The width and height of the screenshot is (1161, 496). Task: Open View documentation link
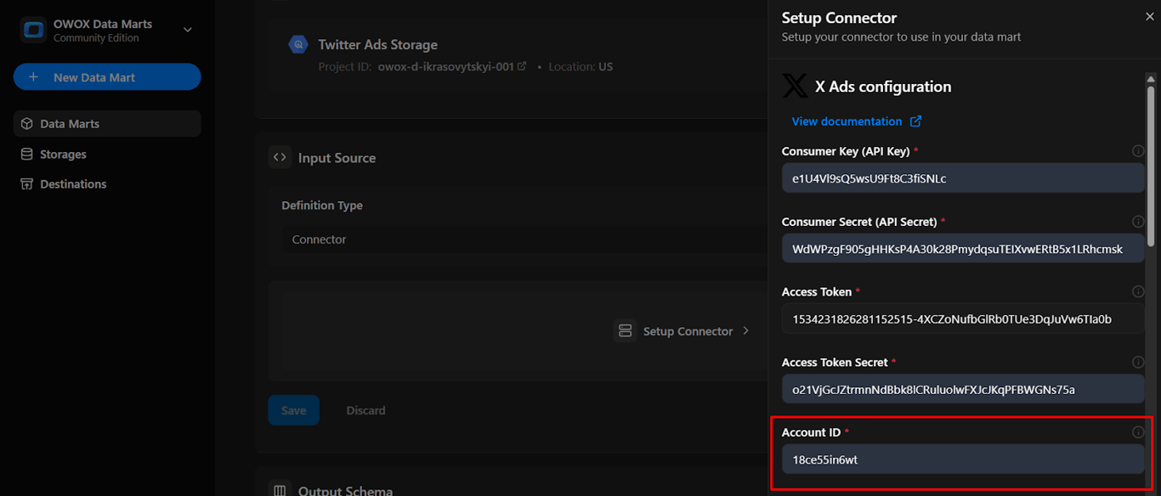click(857, 121)
